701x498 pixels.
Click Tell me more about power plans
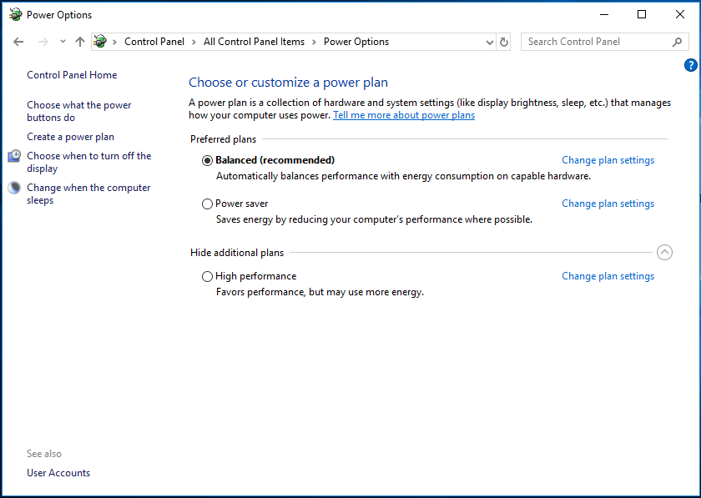(x=404, y=115)
